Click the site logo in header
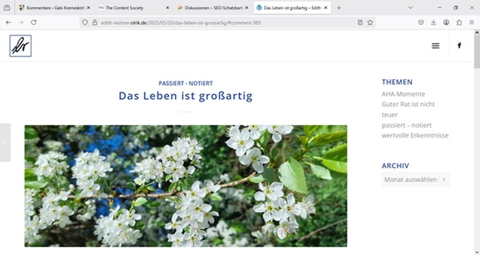480x255 pixels. click(x=20, y=45)
